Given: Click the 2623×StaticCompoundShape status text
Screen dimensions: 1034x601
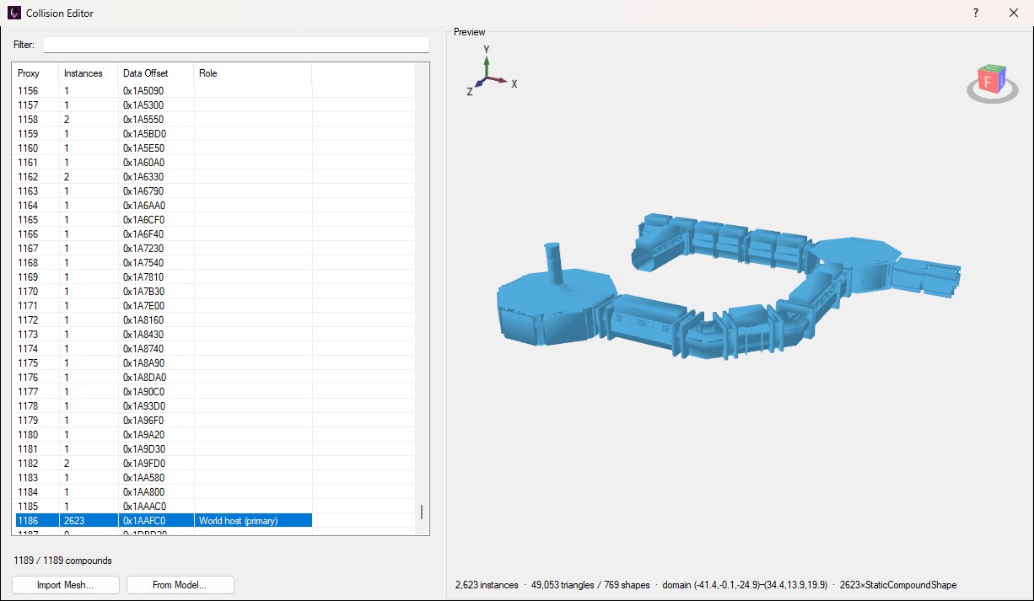Looking at the screenshot, I should point(898,585).
